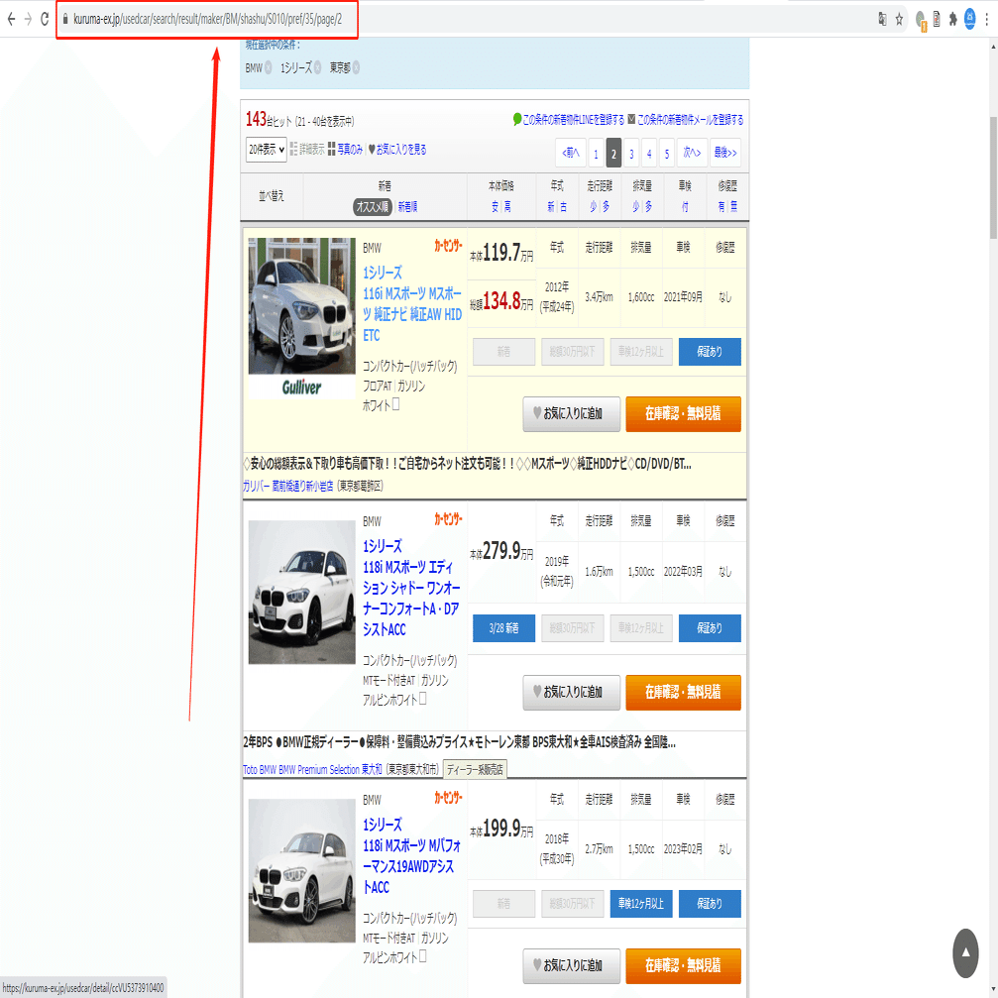Sort by 車検 付
998x998 pixels.
pos(685,207)
